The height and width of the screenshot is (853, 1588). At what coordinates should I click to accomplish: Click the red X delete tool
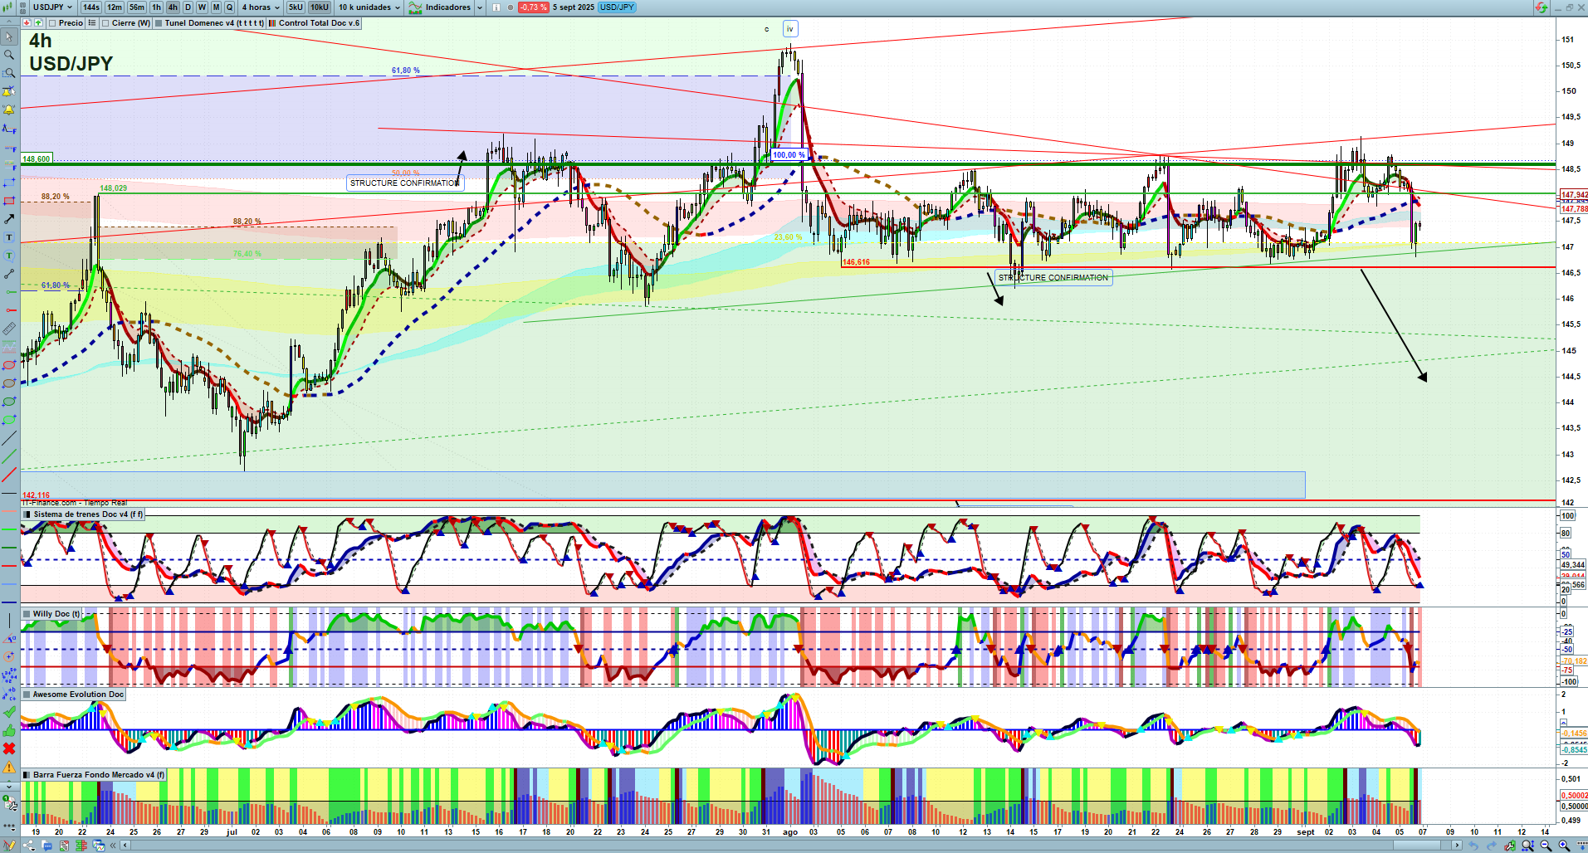click(x=9, y=748)
